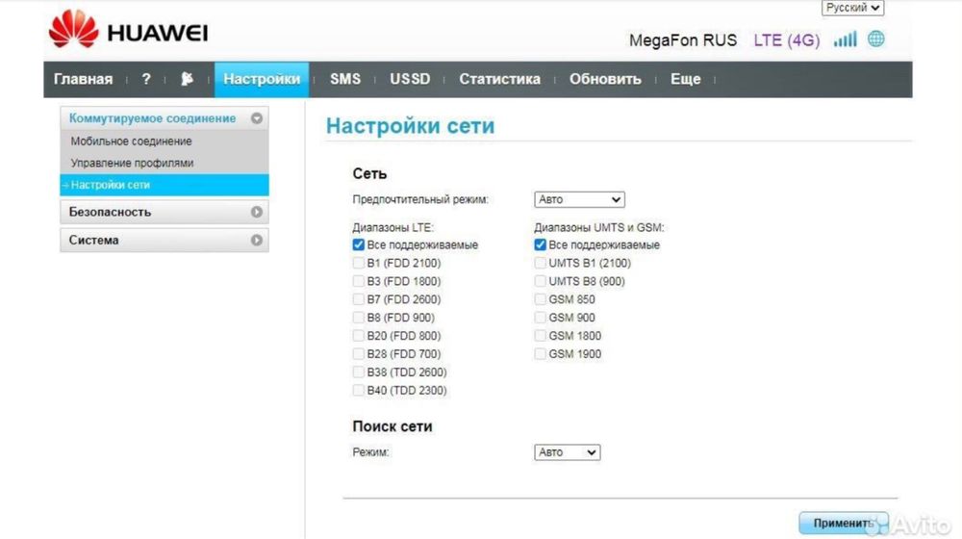Toggle the UMTS B8 (900) checkbox

coord(540,281)
